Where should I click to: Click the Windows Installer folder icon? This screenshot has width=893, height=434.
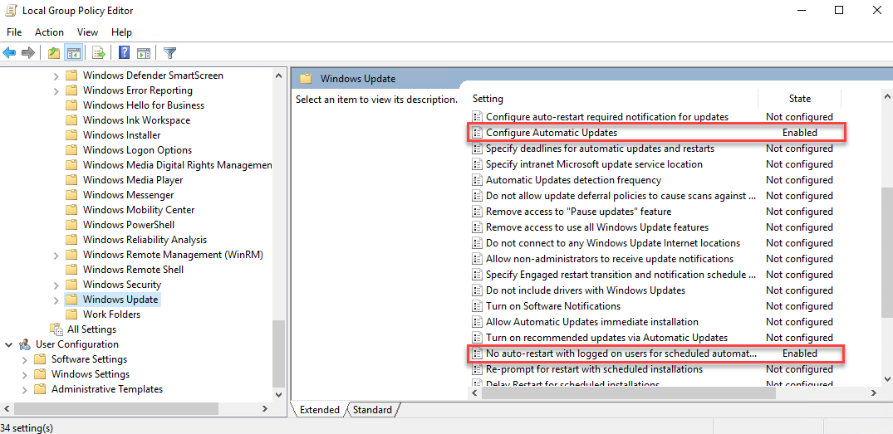point(71,135)
